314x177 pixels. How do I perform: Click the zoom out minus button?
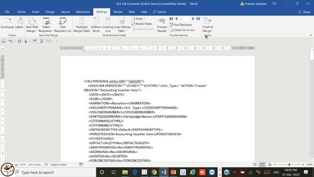(275, 165)
